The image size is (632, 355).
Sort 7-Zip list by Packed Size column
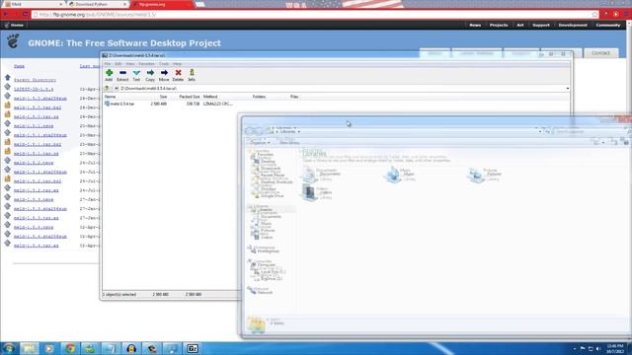[189, 97]
